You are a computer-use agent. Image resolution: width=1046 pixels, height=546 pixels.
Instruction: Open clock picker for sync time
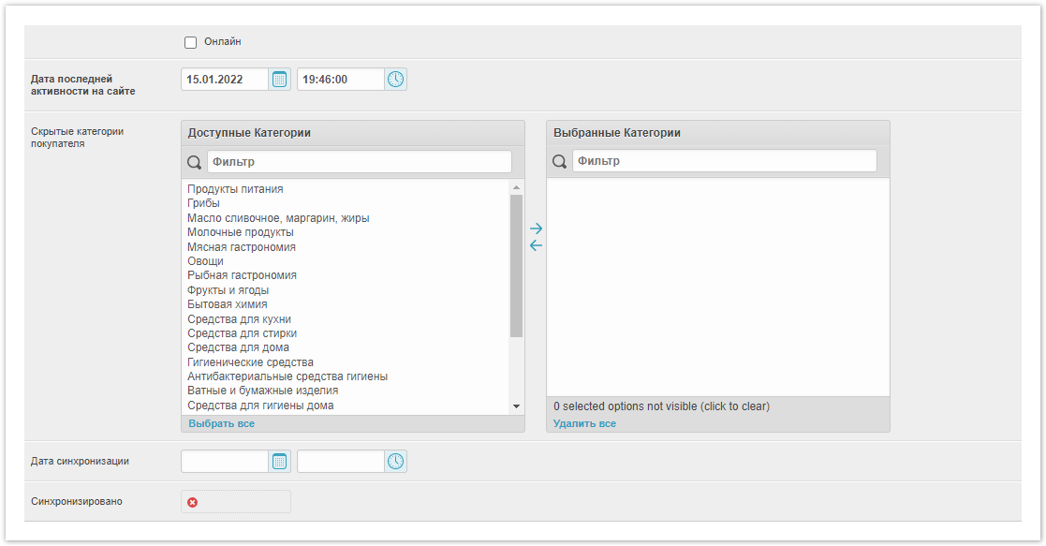396,462
